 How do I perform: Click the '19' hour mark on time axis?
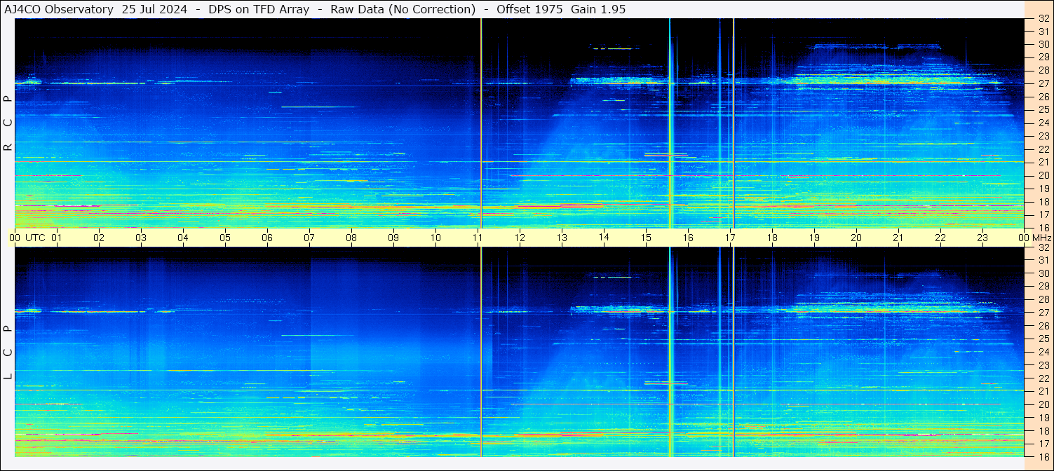tap(814, 238)
